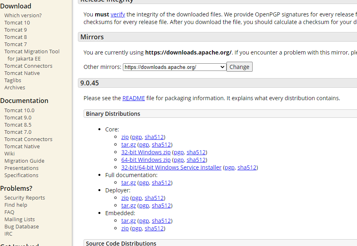Image resolution: width=357 pixels, height=246 pixels.
Task: Open the mirrors dropdown list
Action: [x=174, y=67]
